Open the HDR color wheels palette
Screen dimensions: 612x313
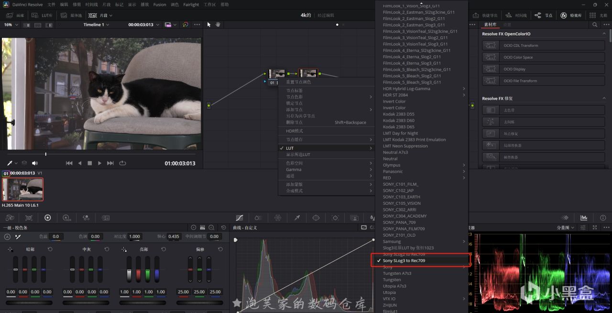(x=67, y=218)
